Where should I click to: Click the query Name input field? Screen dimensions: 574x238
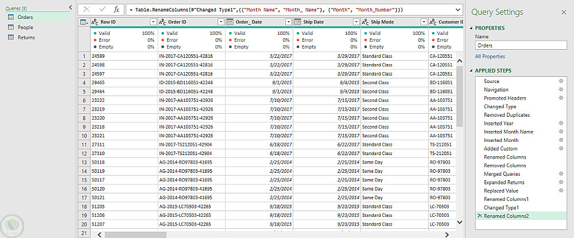point(521,46)
